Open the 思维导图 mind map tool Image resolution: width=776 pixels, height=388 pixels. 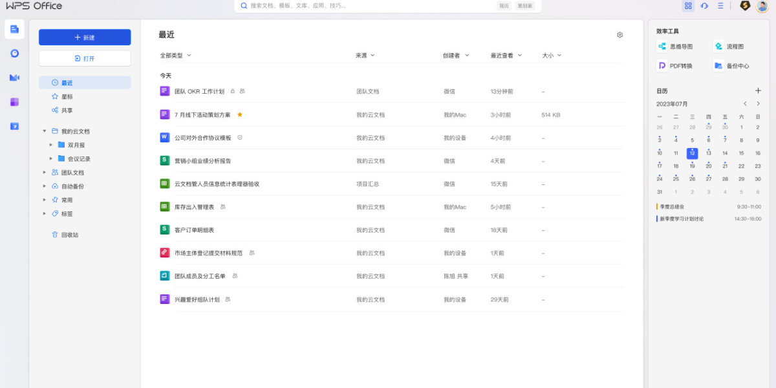675,47
